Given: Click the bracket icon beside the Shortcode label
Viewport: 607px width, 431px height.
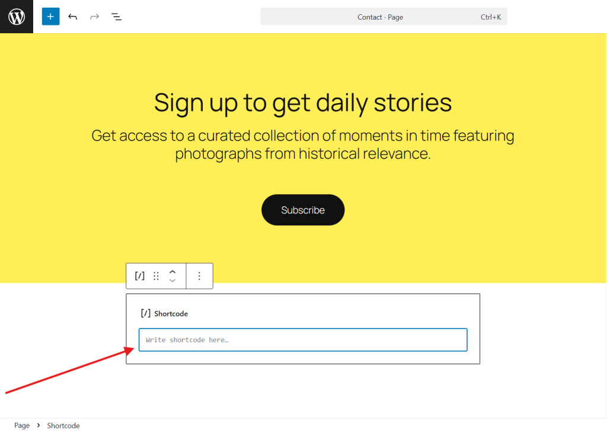Looking at the screenshot, I should click(x=145, y=314).
